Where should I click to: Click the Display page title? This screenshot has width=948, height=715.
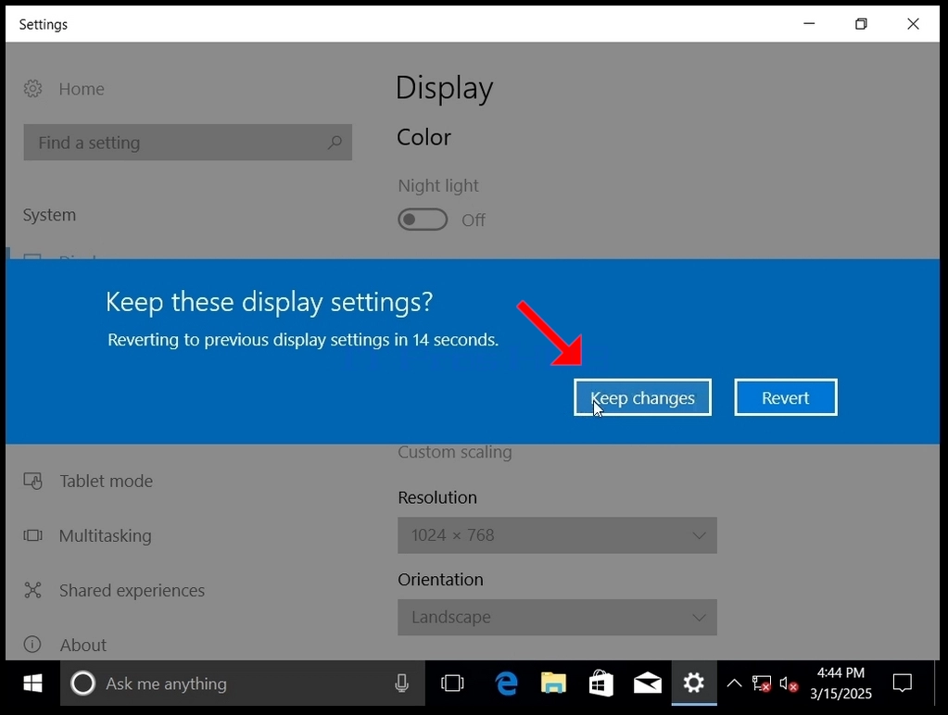click(445, 88)
